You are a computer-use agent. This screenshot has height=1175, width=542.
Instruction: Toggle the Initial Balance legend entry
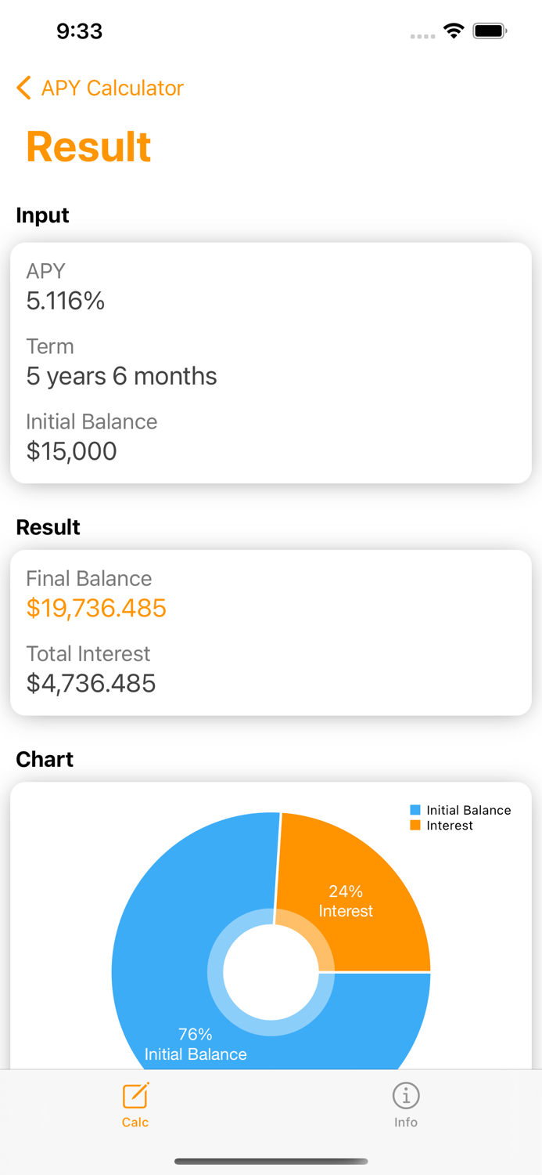(x=468, y=809)
